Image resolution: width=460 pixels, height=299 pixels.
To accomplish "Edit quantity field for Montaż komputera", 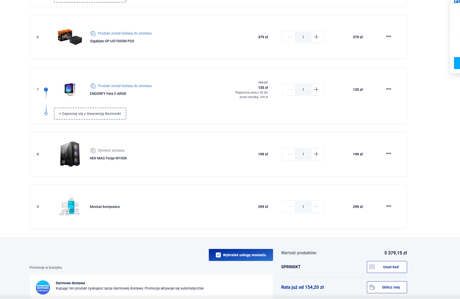I will (303, 207).
